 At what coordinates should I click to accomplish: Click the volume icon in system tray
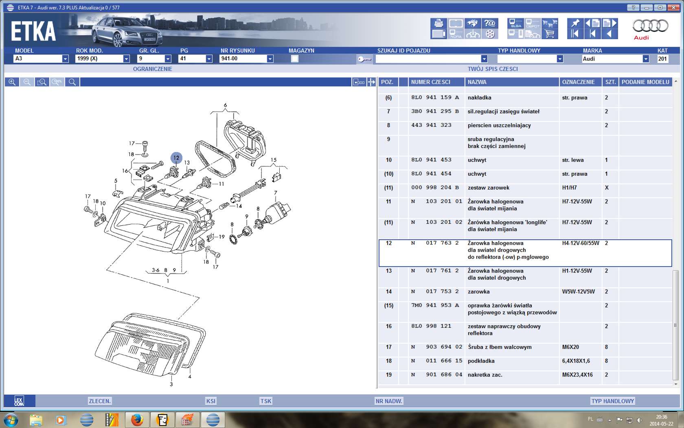(639, 419)
